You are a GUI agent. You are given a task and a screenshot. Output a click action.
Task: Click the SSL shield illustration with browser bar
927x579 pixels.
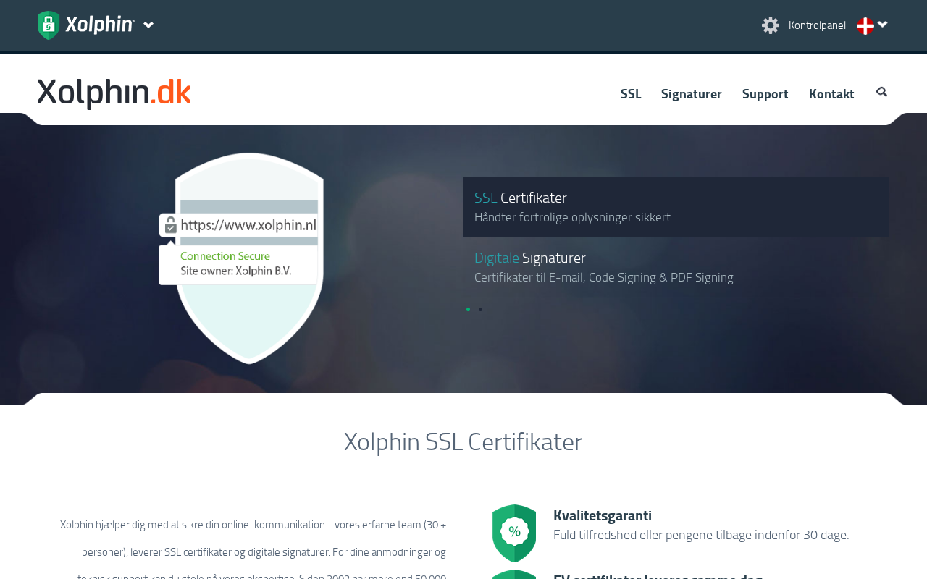point(242,258)
